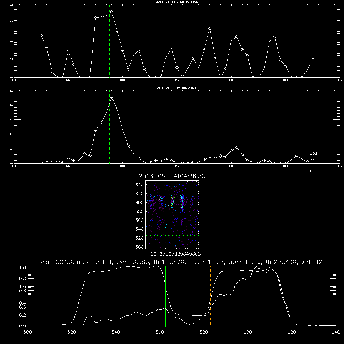Click the "560" x-axis label of bottom plot
Screen dimensions: 344x344
160,332
